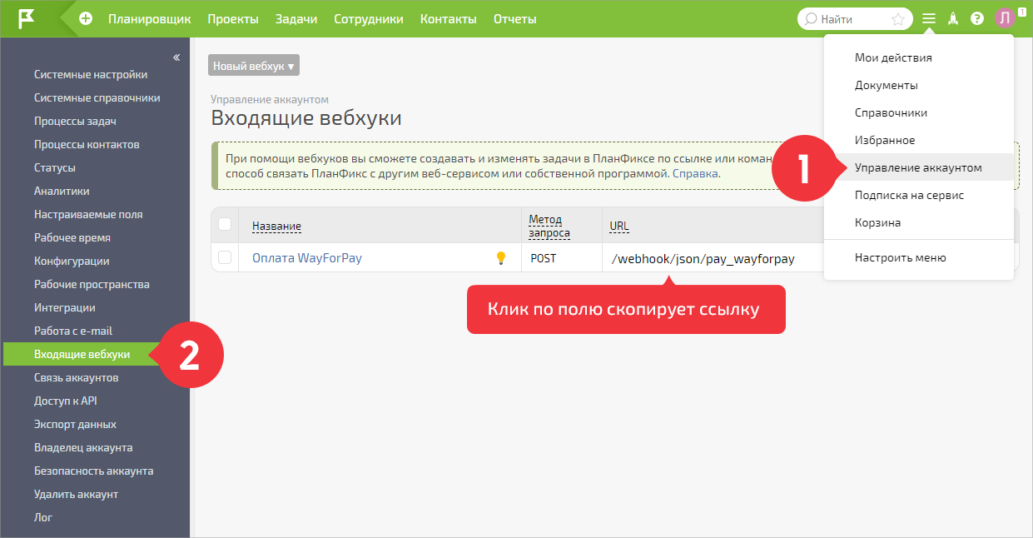The image size is (1033, 538).
Task: Open the help question mark icon
Action: click(977, 18)
